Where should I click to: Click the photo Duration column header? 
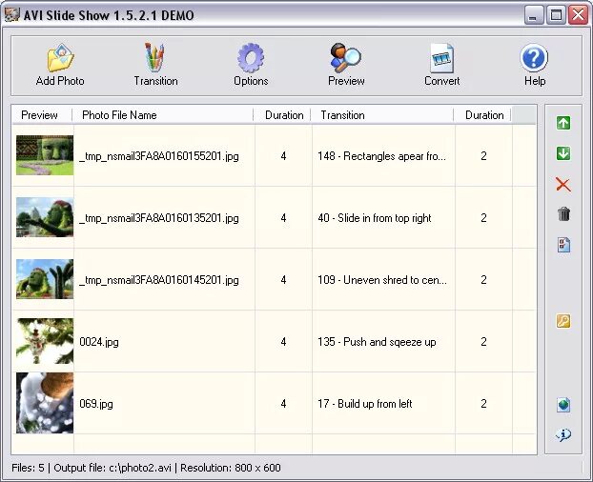tap(282, 115)
